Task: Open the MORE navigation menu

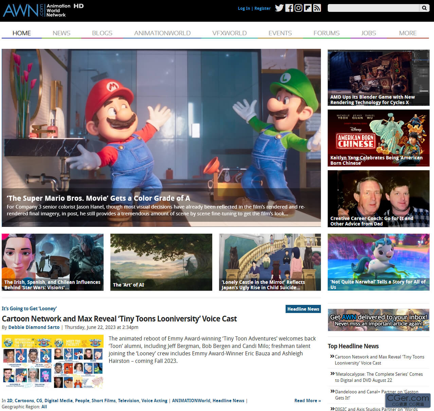Action: pos(408,33)
